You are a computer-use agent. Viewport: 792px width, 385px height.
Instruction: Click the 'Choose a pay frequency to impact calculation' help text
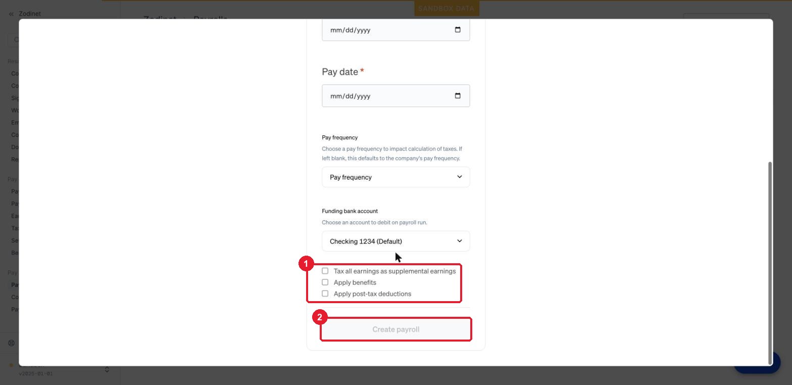392,154
